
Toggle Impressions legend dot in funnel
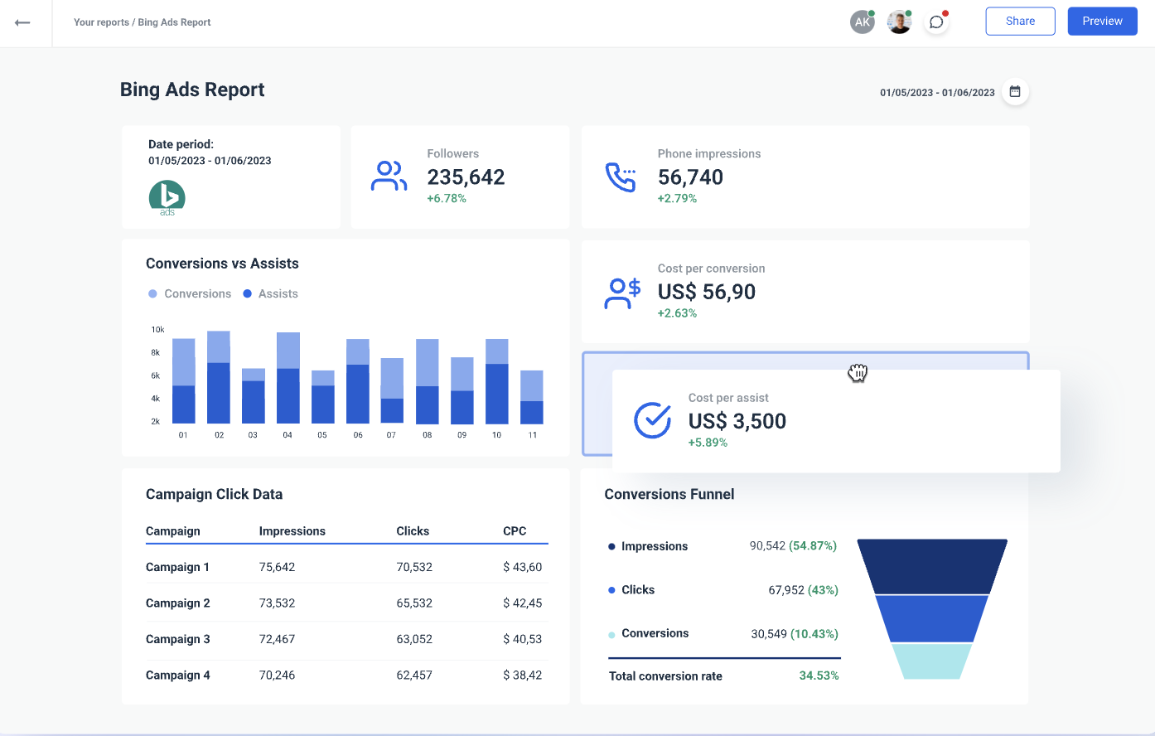tap(611, 547)
